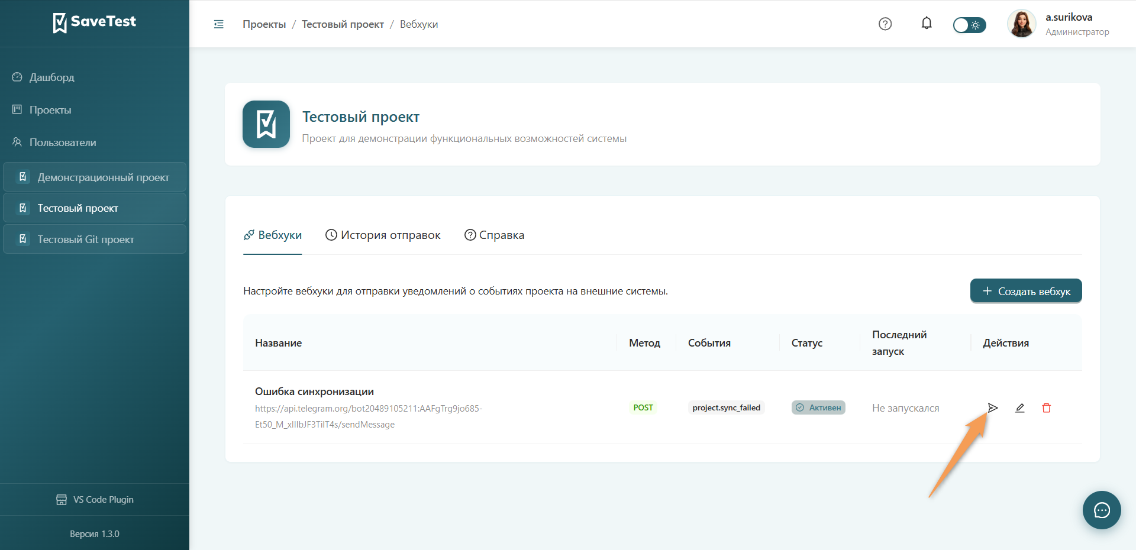The height and width of the screenshot is (550, 1136).
Task: Open a.surikova user avatar
Action: coord(1022,24)
